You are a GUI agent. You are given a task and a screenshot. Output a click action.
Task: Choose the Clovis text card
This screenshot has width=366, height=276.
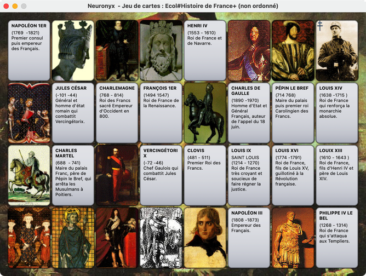point(205,175)
